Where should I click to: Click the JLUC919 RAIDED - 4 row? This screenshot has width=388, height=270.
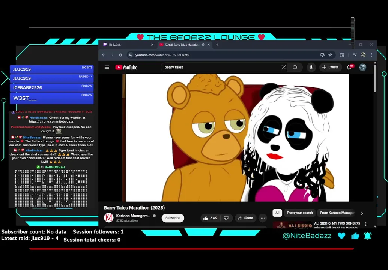[51, 78]
